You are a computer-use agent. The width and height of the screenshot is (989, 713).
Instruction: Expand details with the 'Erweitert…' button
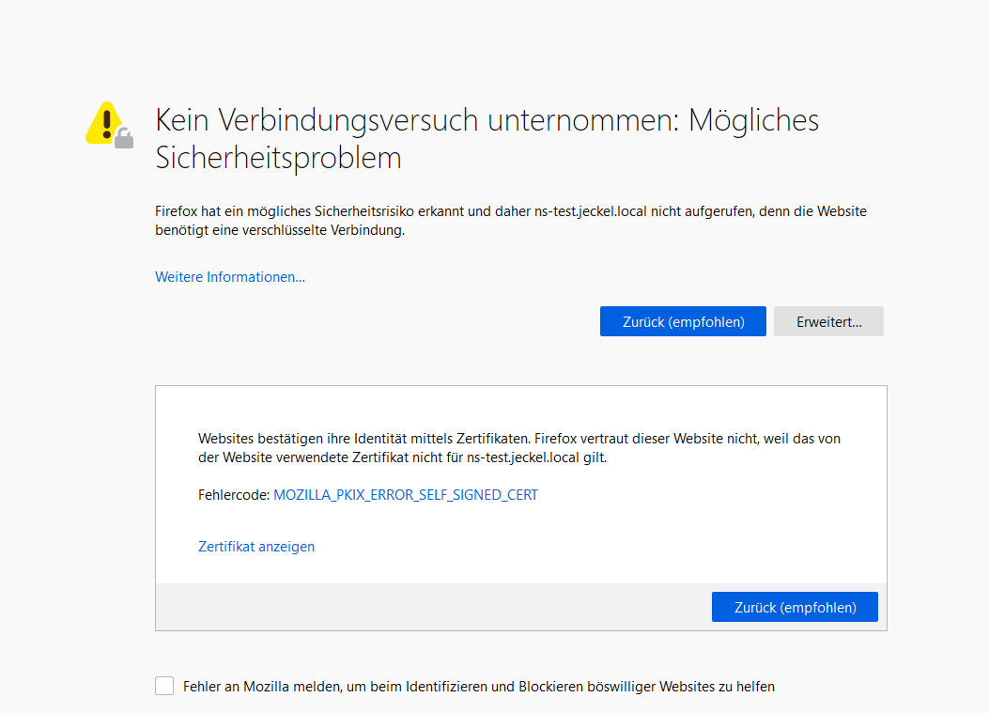tap(828, 321)
